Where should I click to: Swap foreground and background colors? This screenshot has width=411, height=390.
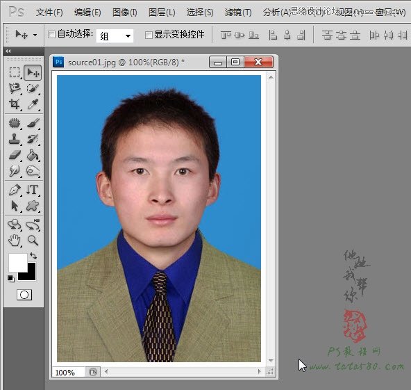tap(33, 256)
